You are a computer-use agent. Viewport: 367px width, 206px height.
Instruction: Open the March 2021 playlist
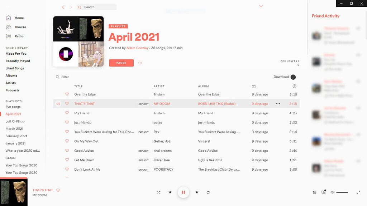point(14,128)
